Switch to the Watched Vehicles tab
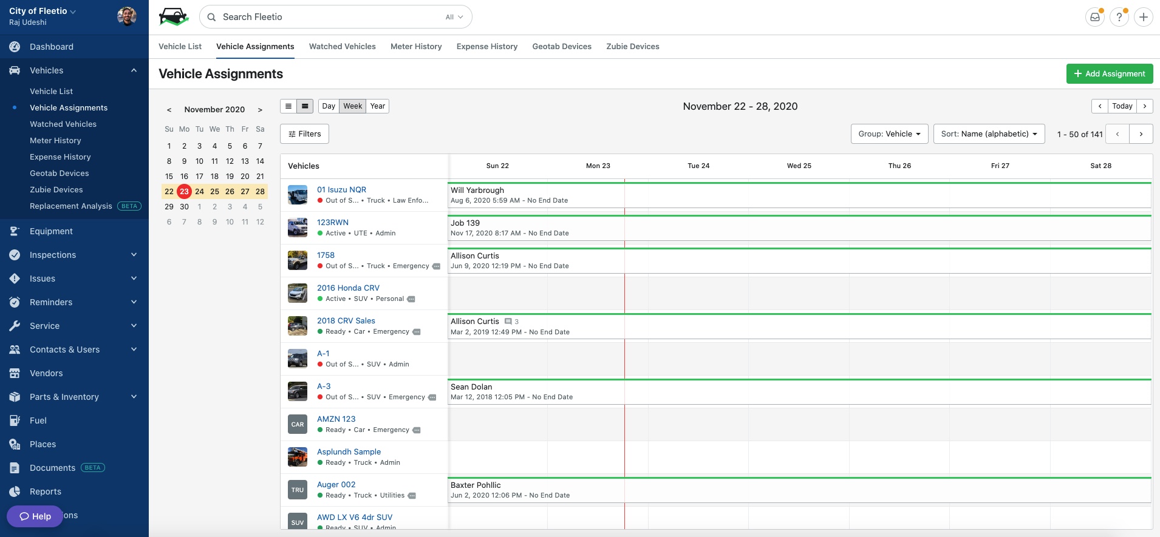 coord(342,47)
